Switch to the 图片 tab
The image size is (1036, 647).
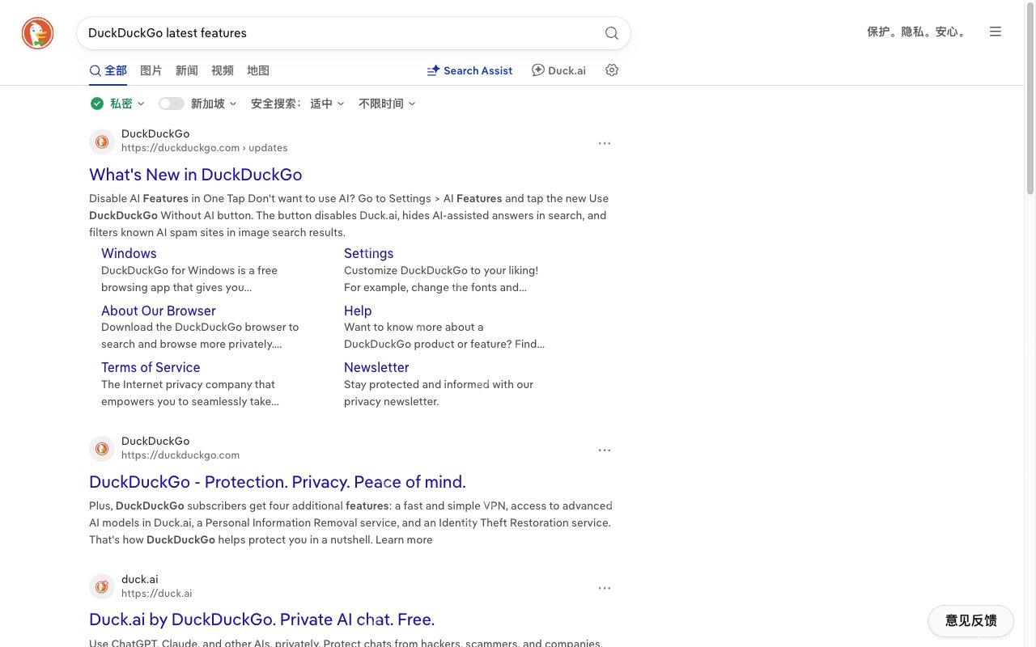click(151, 70)
